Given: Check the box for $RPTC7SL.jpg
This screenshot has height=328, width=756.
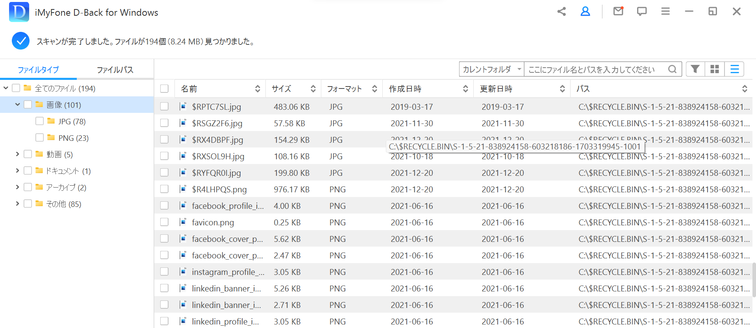Looking at the screenshot, I should point(164,107).
